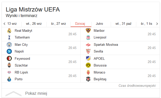Show later match dates with right arrow
The width and height of the screenshot is (161, 98).
[157, 24]
